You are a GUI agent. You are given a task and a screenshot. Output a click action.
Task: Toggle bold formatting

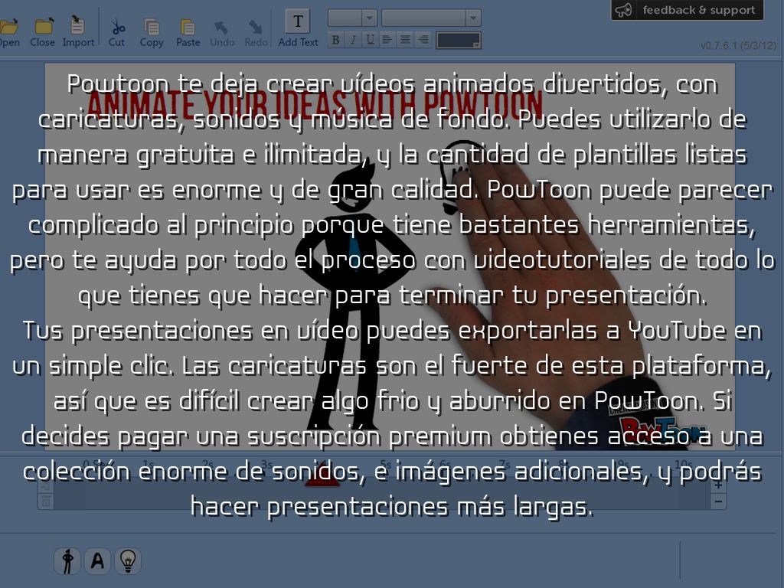pos(335,40)
